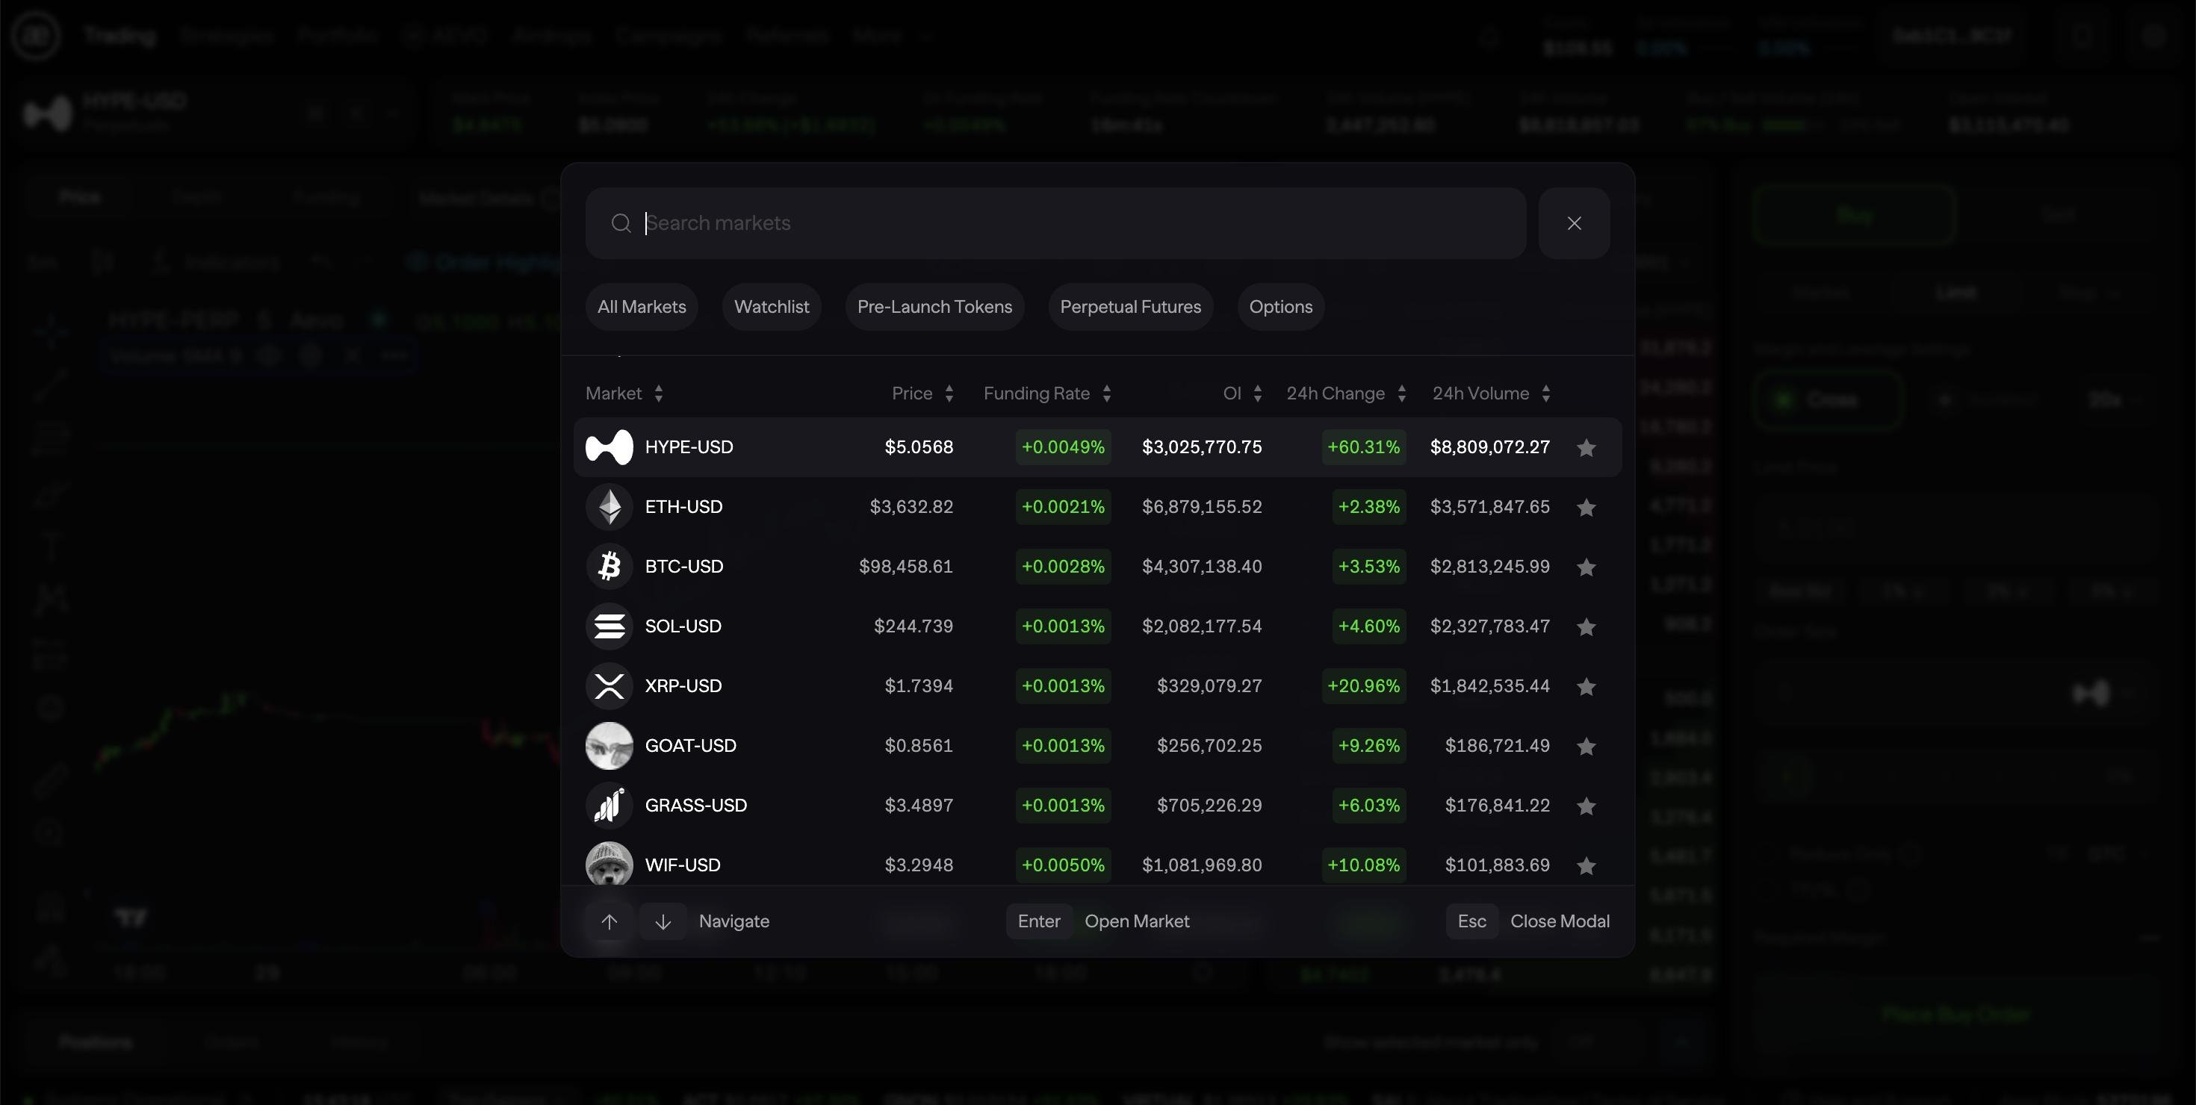Click the Close Modal label
Screen dimensions: 2196x1105
(1560, 921)
